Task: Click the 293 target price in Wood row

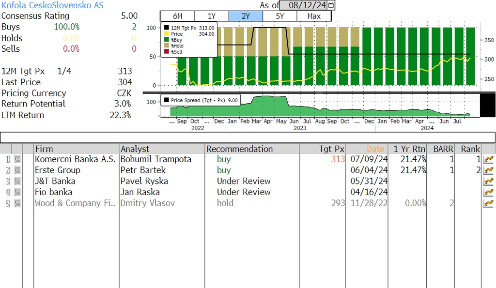Action: coord(338,203)
